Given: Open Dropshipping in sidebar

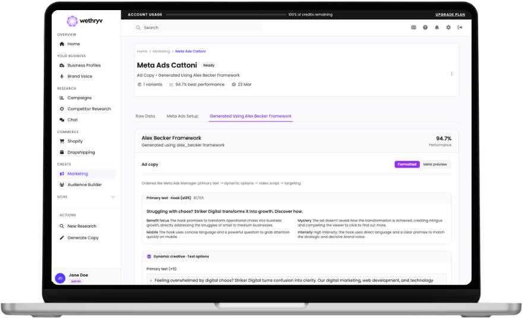Looking at the screenshot, I should coord(77,152).
